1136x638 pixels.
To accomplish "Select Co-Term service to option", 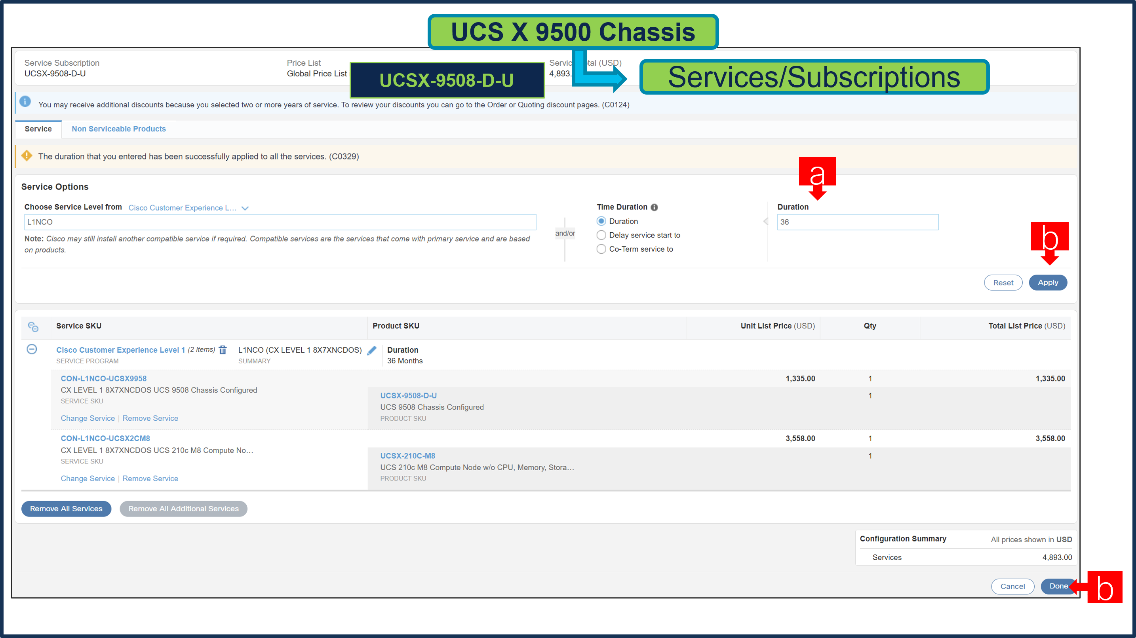I will tap(601, 249).
